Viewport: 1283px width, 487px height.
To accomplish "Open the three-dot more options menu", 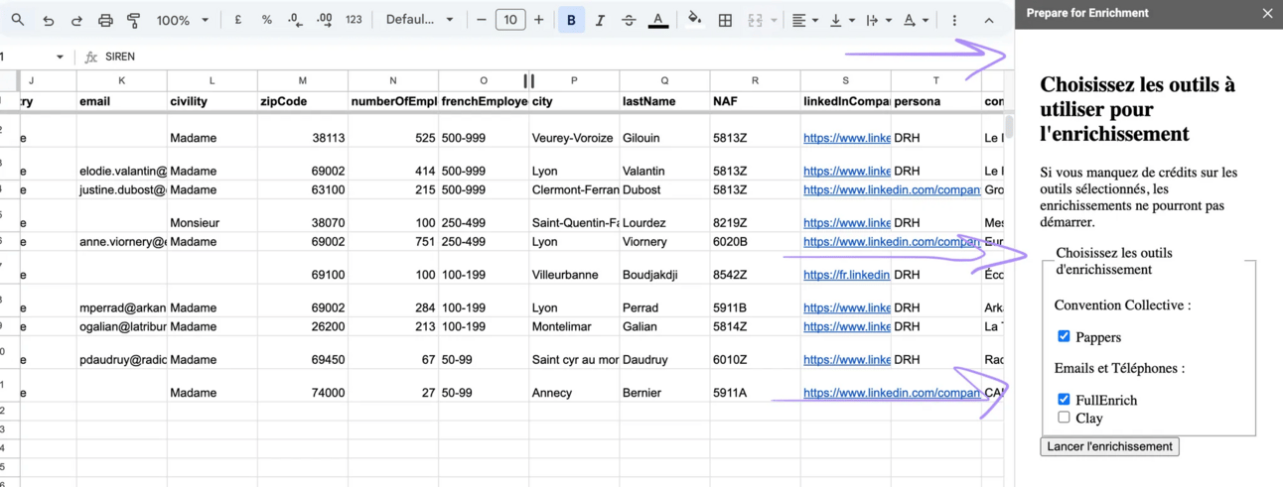I will click(x=954, y=20).
